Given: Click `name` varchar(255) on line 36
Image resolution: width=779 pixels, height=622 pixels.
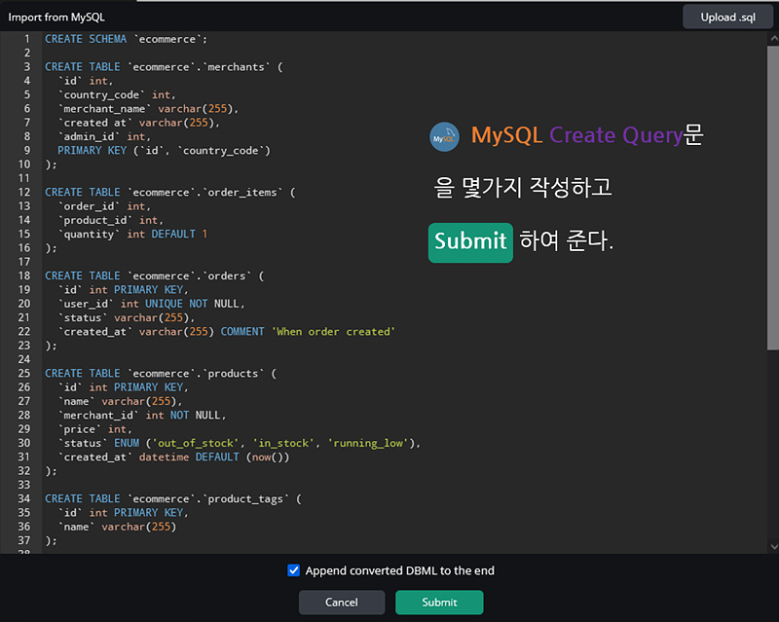Looking at the screenshot, I should (117, 526).
